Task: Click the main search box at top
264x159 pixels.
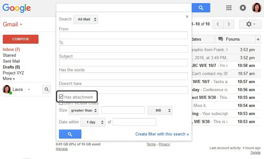Action: (x=124, y=7)
